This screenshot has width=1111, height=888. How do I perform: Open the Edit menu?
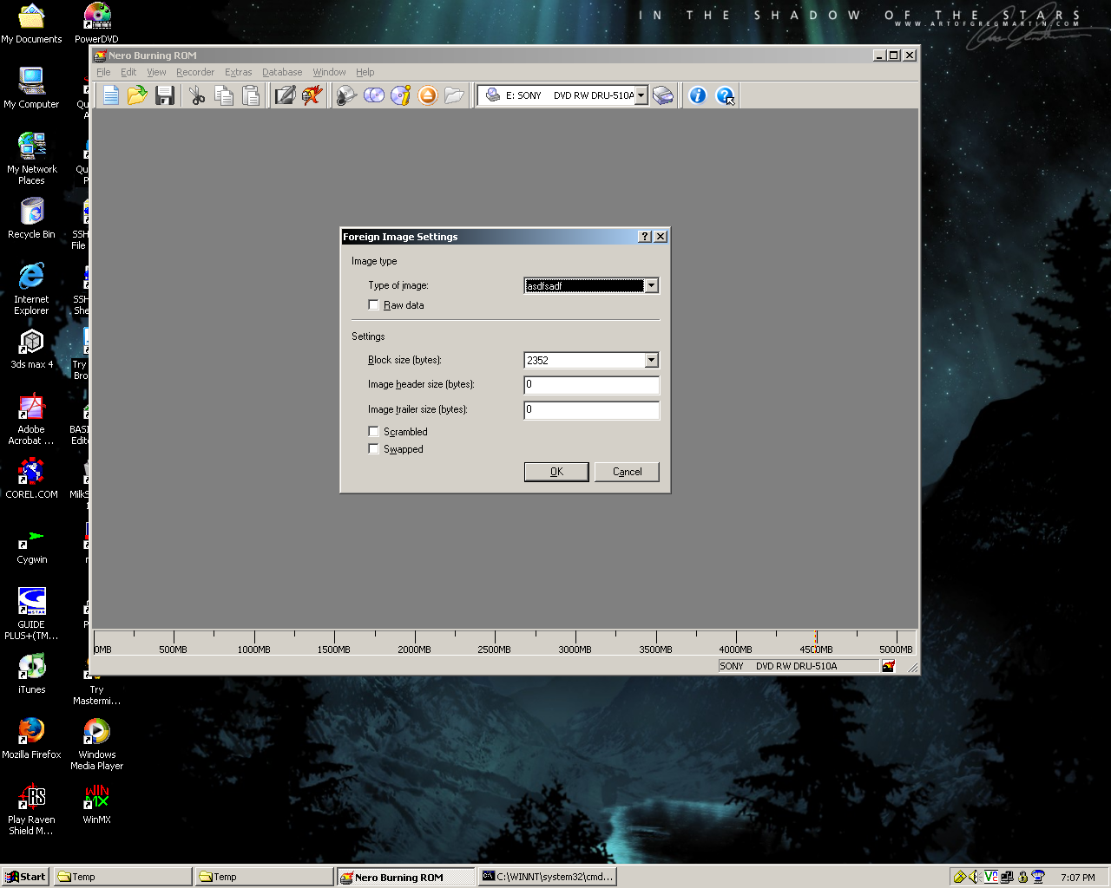point(128,72)
